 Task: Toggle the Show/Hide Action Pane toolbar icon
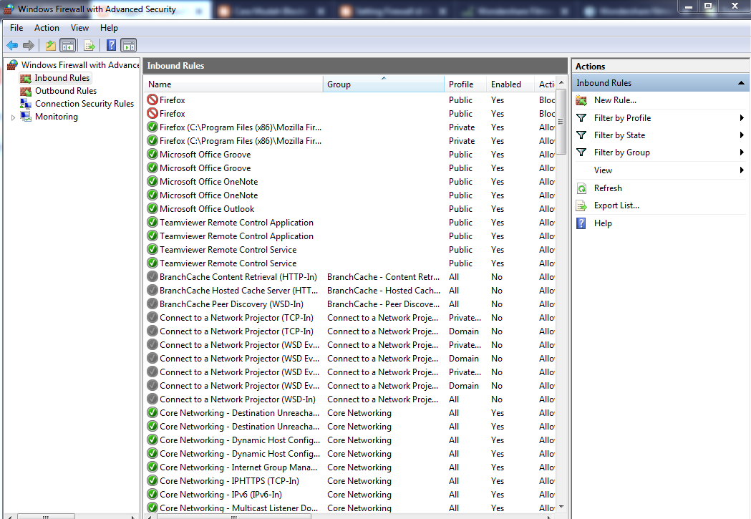128,46
